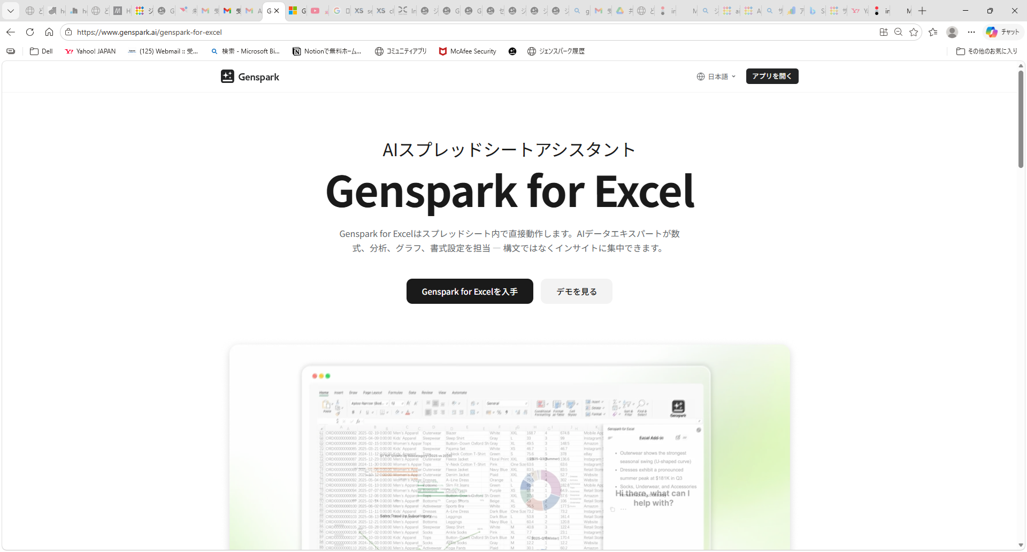Toggle the favorites star for this page
Viewport: 1027px width, 552px height.
914,32
